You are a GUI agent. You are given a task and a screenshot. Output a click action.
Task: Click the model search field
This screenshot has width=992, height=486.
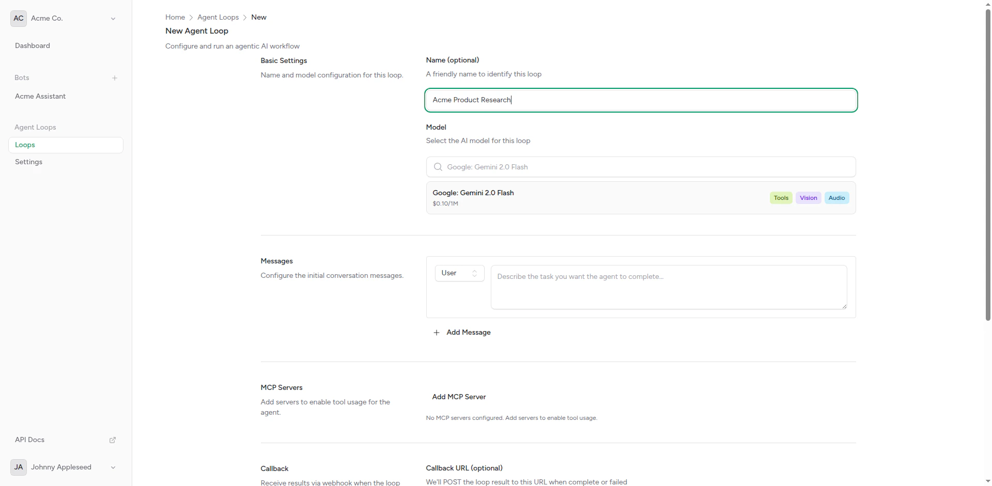(x=641, y=167)
